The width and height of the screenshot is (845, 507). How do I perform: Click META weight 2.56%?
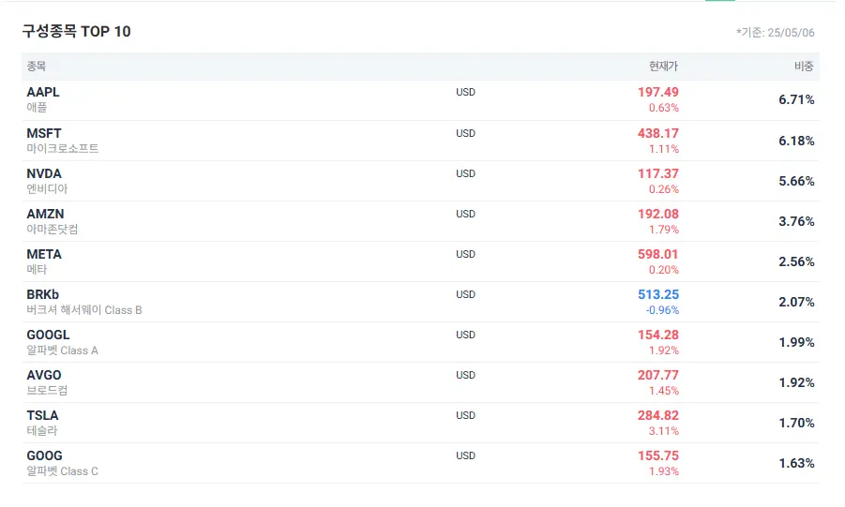796,261
